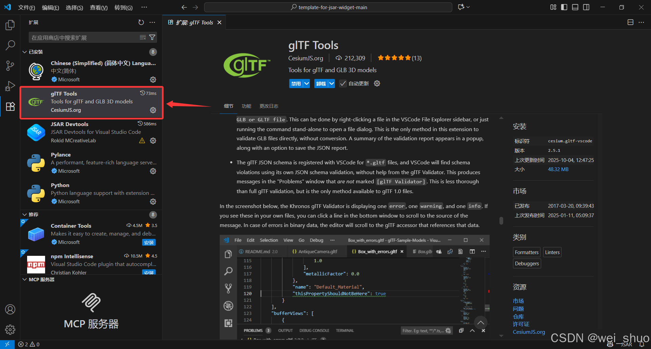
Task: Open the Repository resource link
Action: (518, 316)
